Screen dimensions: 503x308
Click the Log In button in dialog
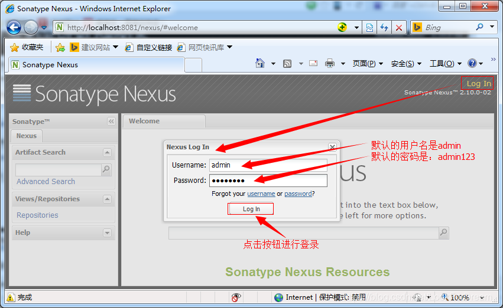[251, 209]
